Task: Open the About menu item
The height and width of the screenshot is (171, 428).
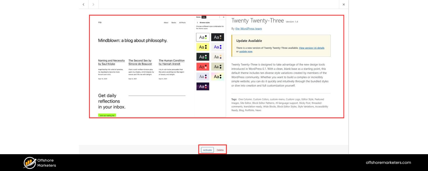Action: pos(166,23)
